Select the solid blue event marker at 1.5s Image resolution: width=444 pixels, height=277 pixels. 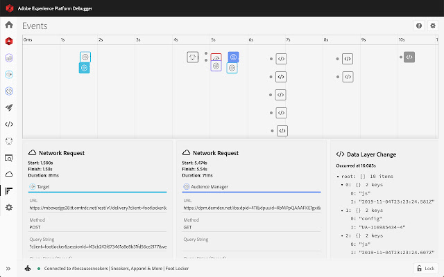[x=85, y=68]
